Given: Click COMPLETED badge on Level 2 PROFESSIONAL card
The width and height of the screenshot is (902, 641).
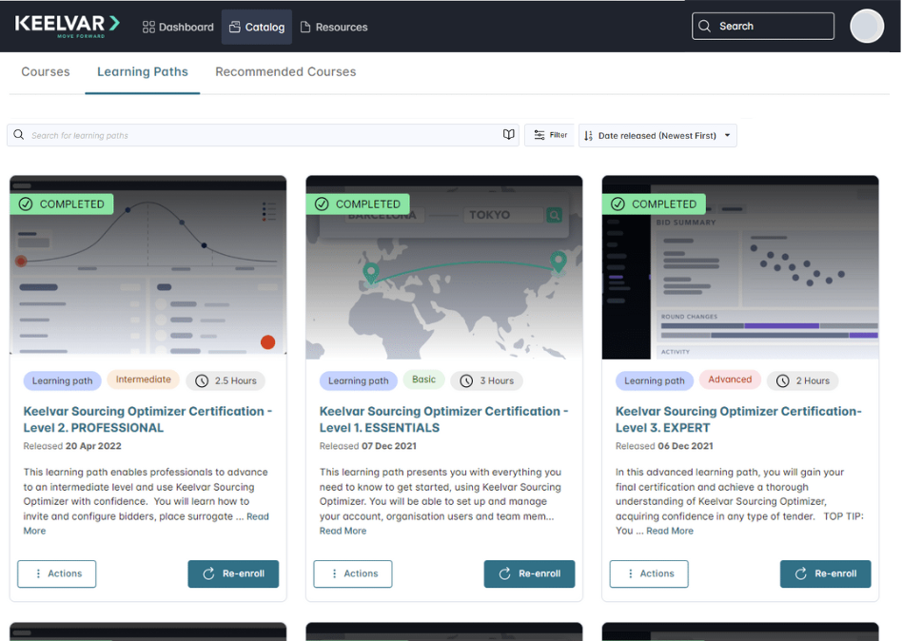Looking at the screenshot, I should 62,204.
